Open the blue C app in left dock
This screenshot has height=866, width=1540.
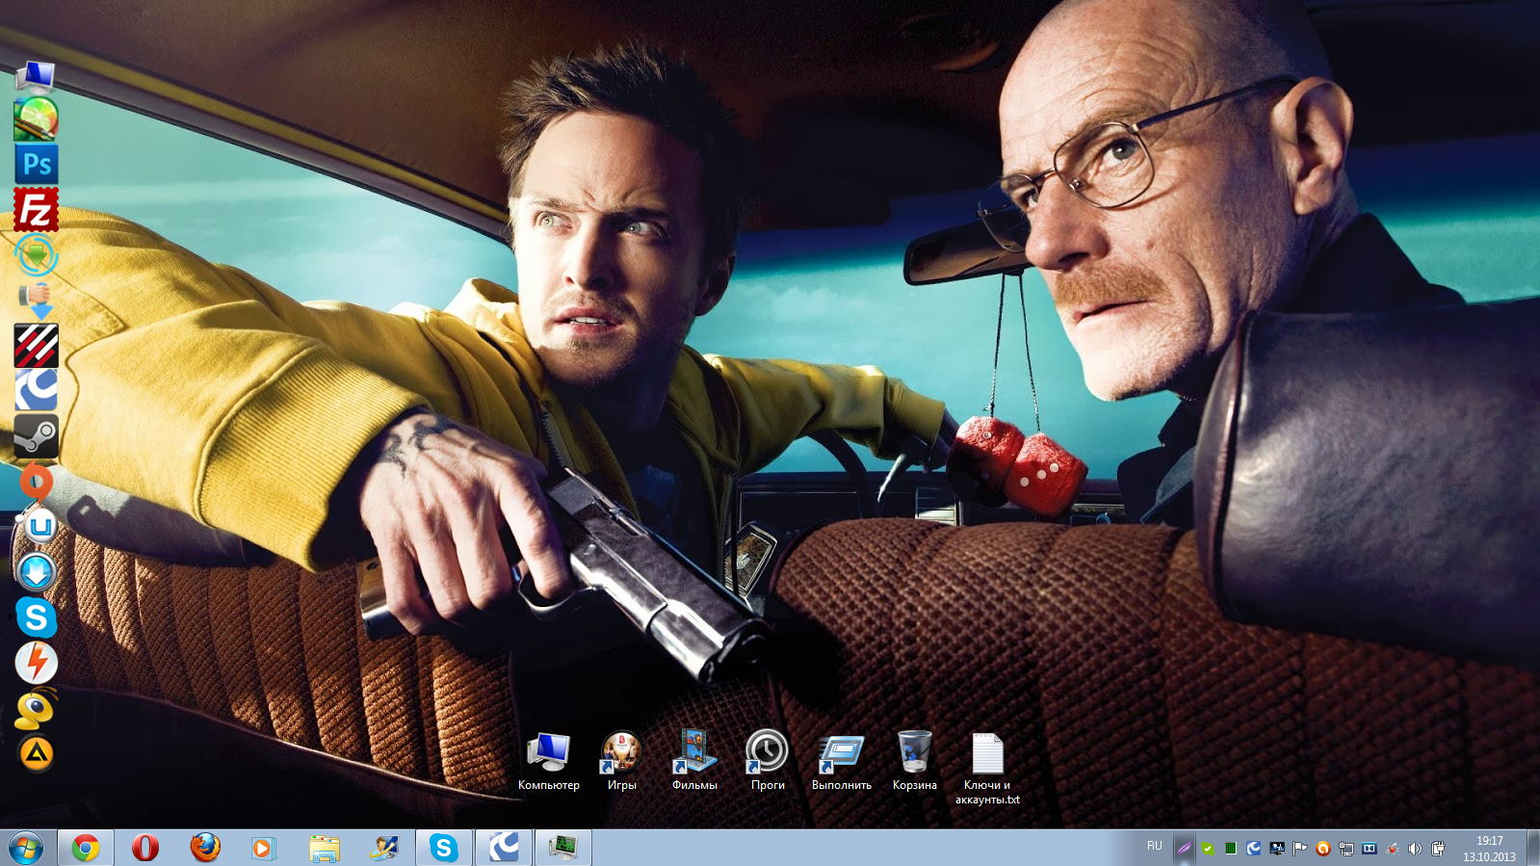point(37,391)
